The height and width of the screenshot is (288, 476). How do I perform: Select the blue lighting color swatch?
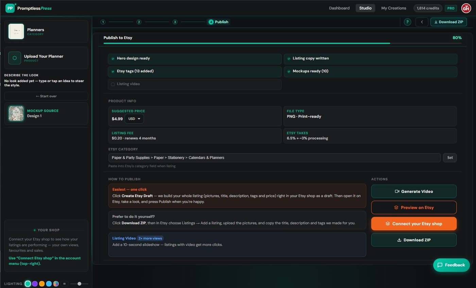(x=49, y=284)
